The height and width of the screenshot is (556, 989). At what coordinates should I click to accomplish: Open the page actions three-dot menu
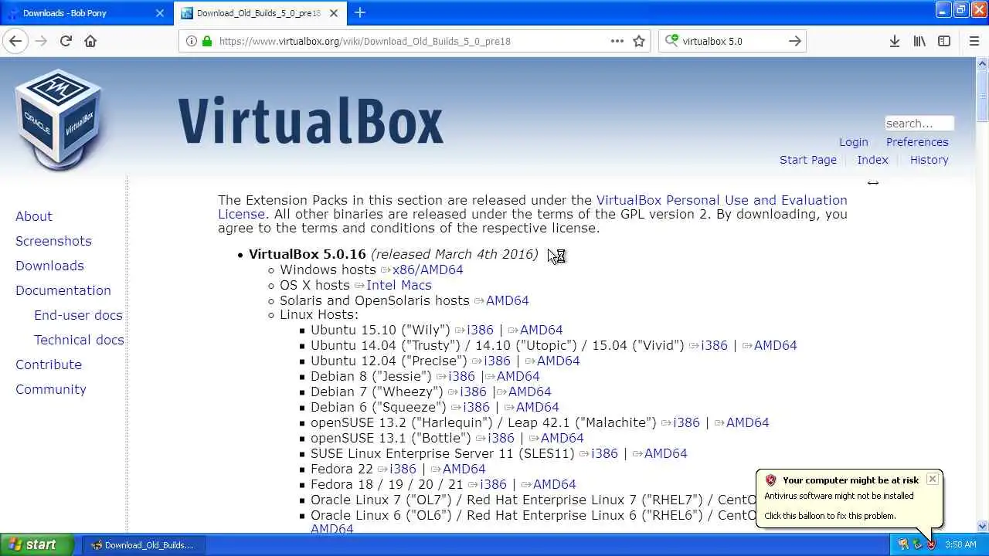click(x=617, y=41)
